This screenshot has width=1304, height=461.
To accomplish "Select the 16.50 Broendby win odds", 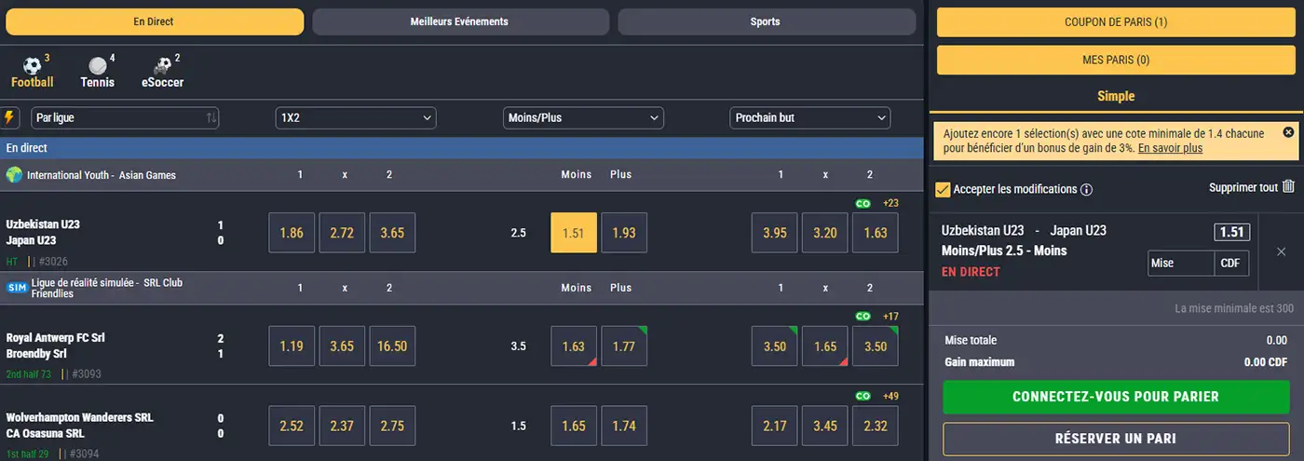I will click(392, 346).
